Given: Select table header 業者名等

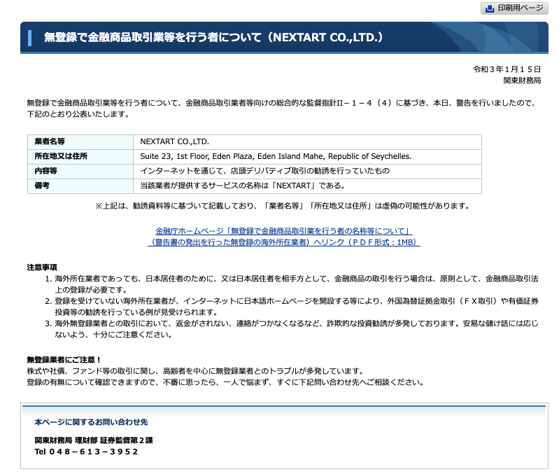Looking at the screenshot, I should 80,141.
